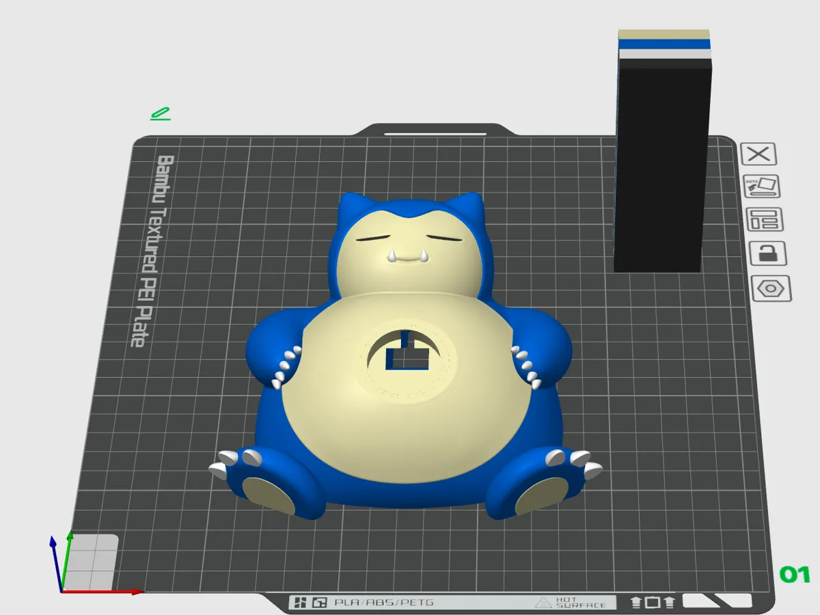Click the arrange objects layout icon
Viewport: 820px width, 615px height.
coord(765,220)
